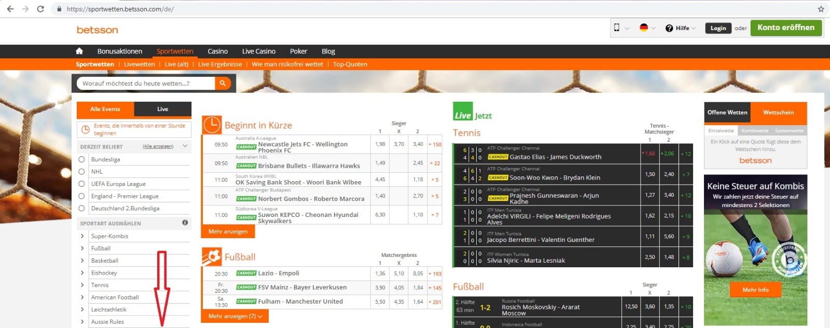830x328 pixels.
Task: Click Mehr Info on the promo banner
Action: point(755,290)
